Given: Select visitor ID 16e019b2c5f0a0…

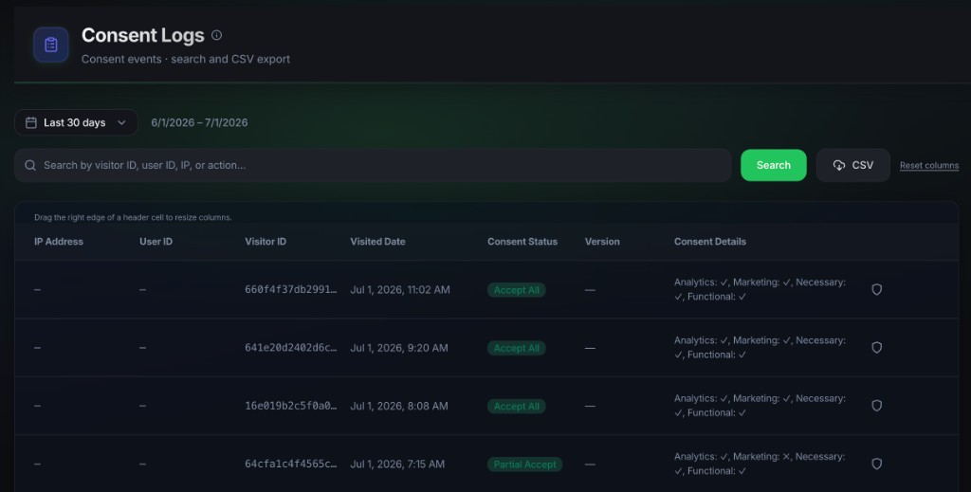Looking at the screenshot, I should point(291,406).
